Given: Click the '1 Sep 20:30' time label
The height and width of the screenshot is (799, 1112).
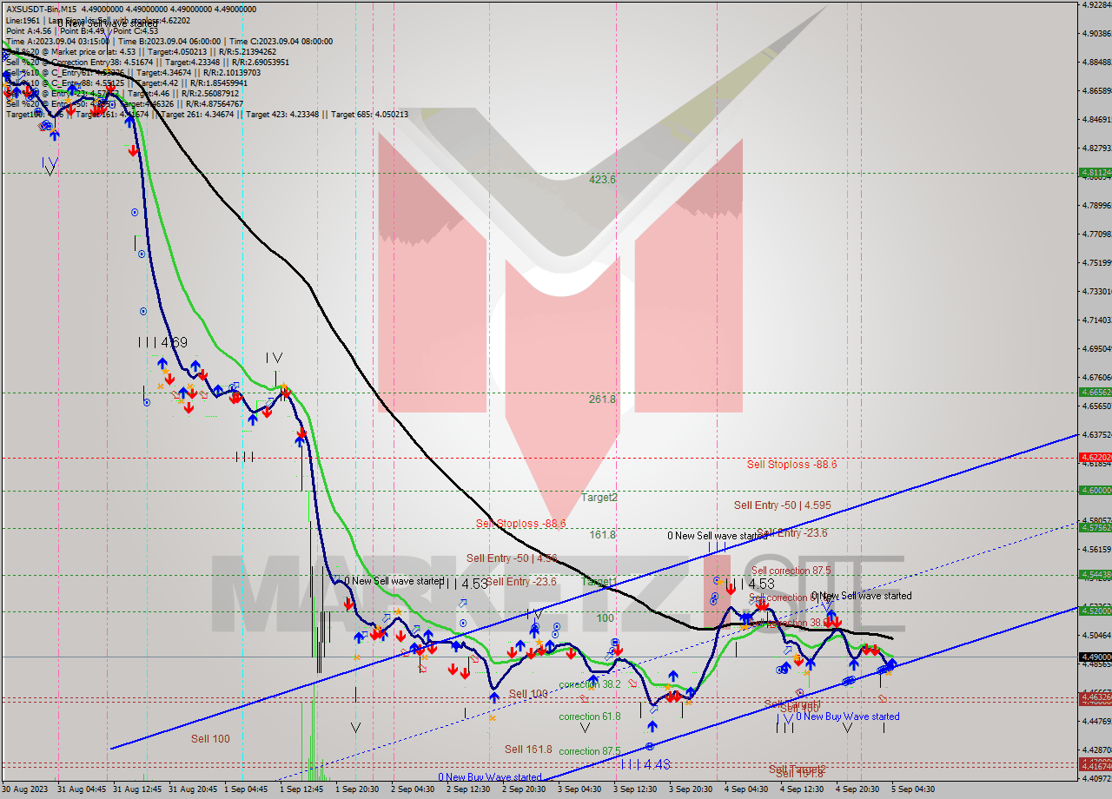Looking at the screenshot, I should (357, 789).
